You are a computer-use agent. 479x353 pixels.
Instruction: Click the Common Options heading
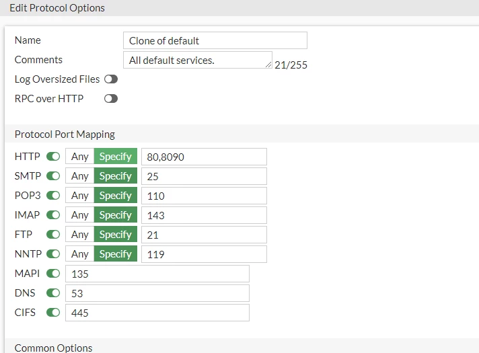coord(53,348)
